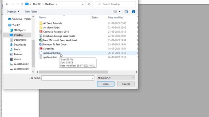209x117 pixels.
Task: Click the New folder button
Action: (31, 12)
